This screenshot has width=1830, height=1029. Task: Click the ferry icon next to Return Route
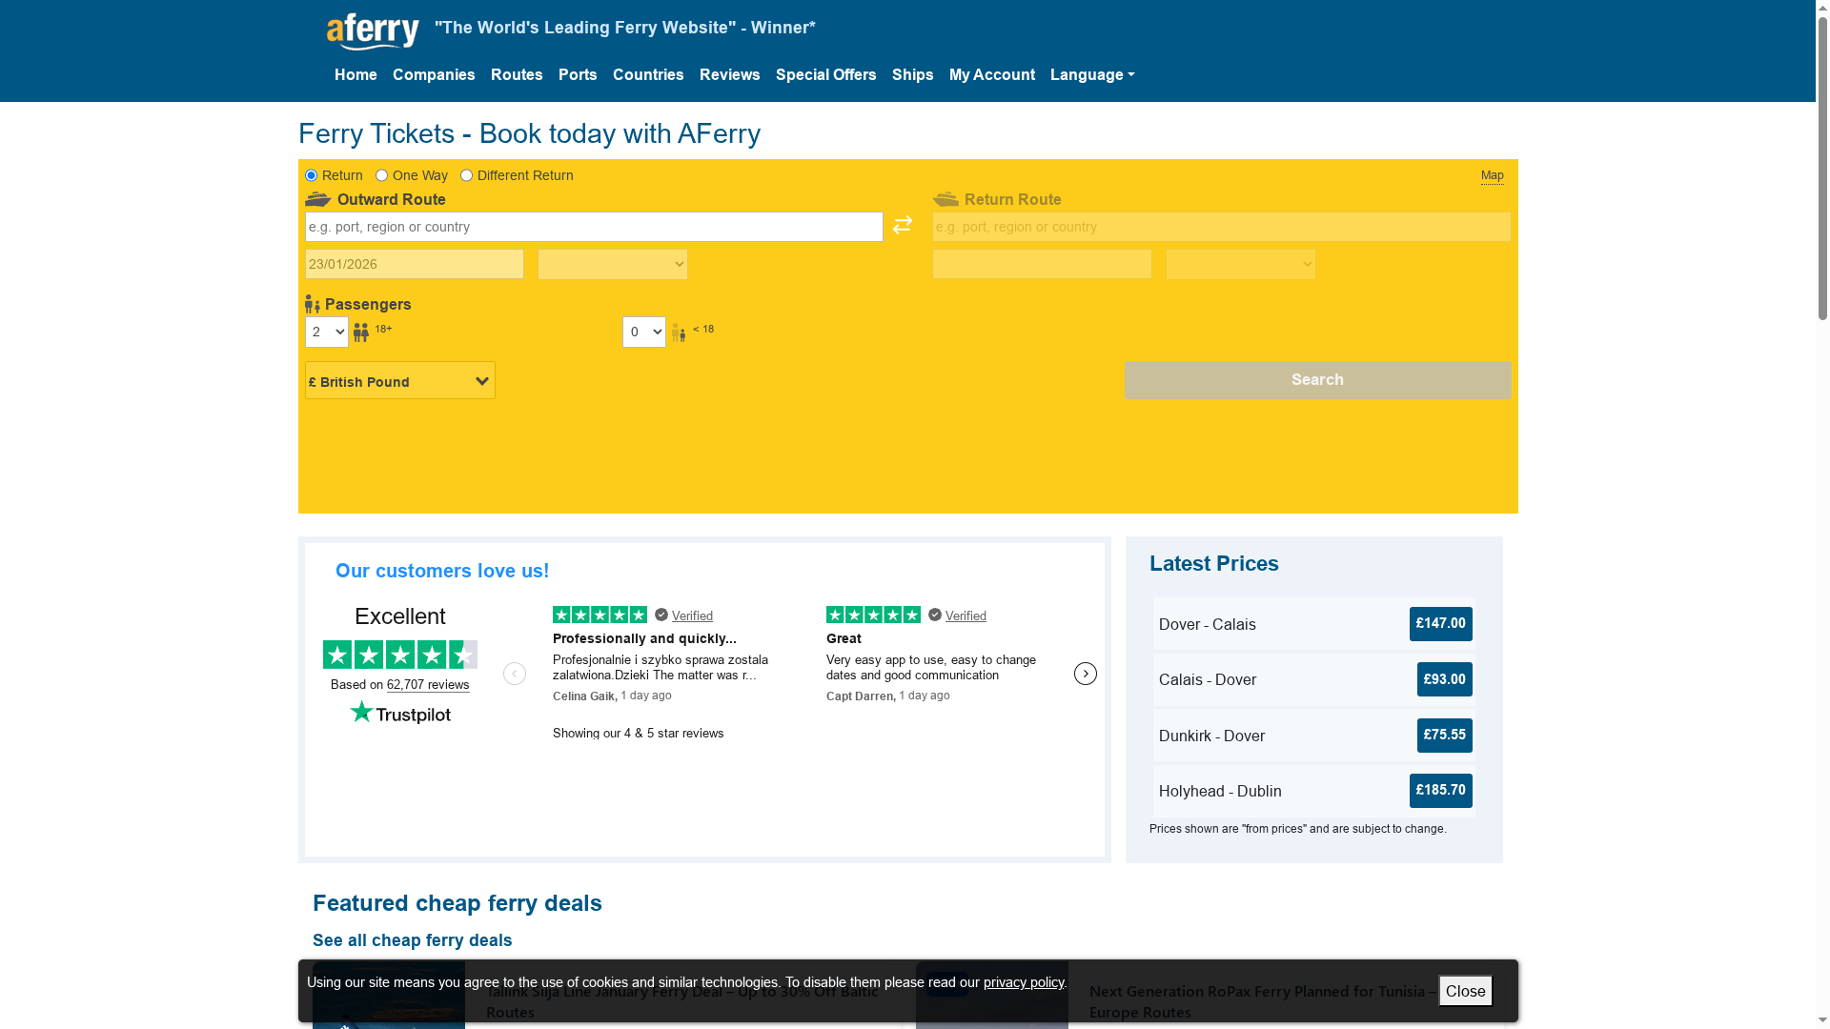[946, 198]
